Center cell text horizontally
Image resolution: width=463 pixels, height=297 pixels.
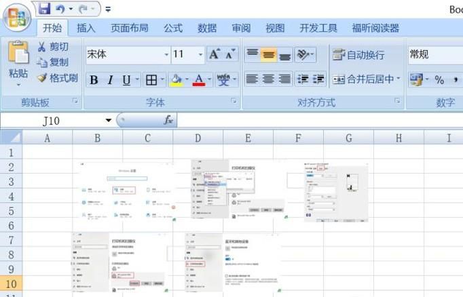click(x=268, y=79)
